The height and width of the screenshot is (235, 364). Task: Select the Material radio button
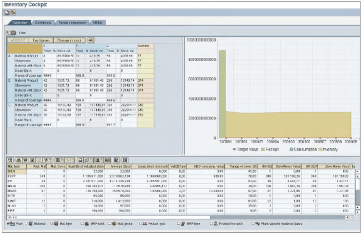[x=27, y=224]
